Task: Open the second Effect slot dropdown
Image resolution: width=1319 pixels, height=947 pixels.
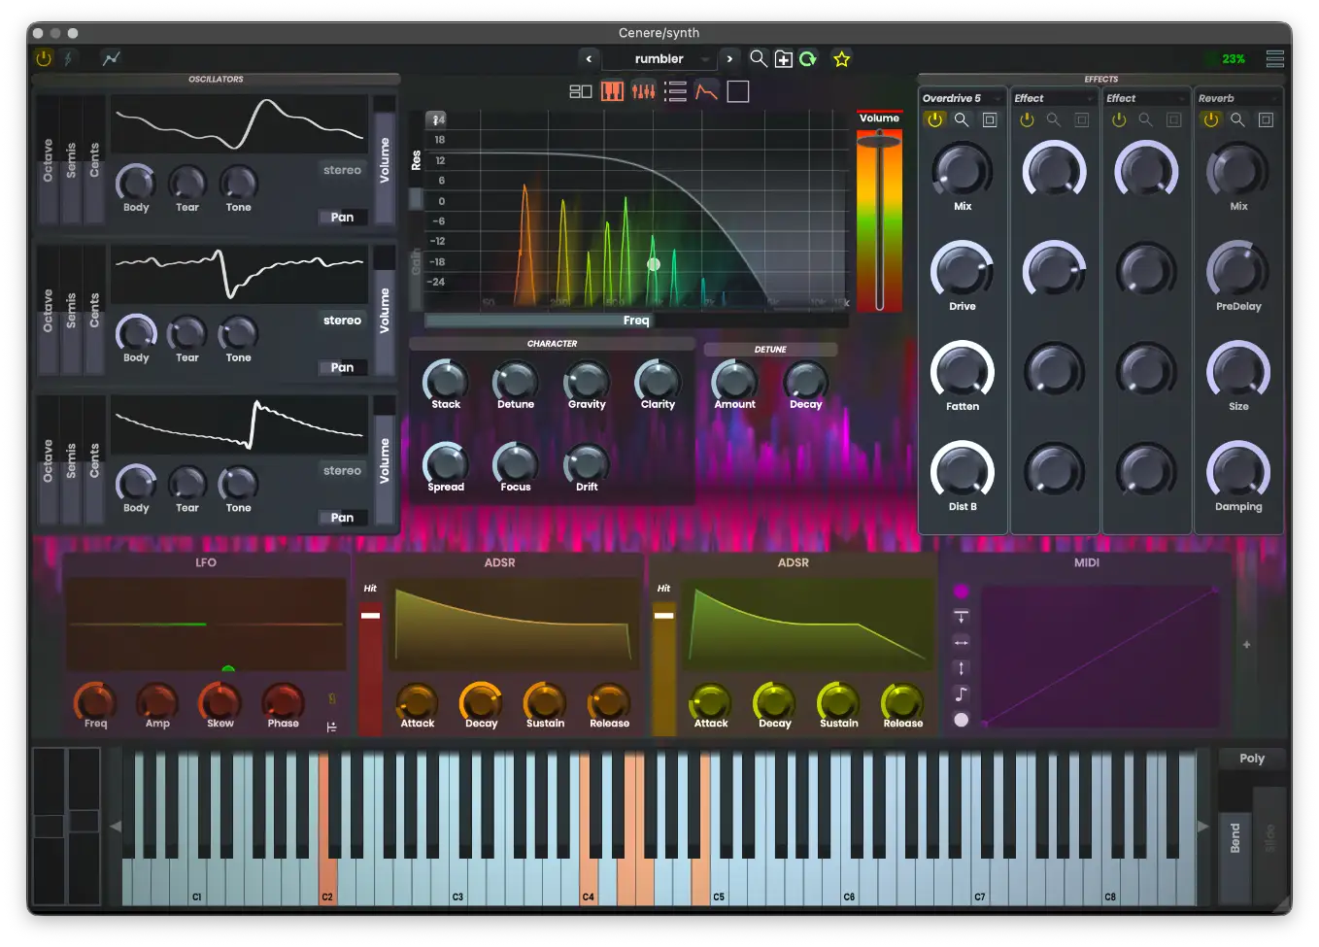Action: [x=1054, y=98]
